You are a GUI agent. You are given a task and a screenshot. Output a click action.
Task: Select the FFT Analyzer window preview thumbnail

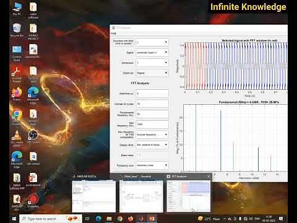point(188,196)
